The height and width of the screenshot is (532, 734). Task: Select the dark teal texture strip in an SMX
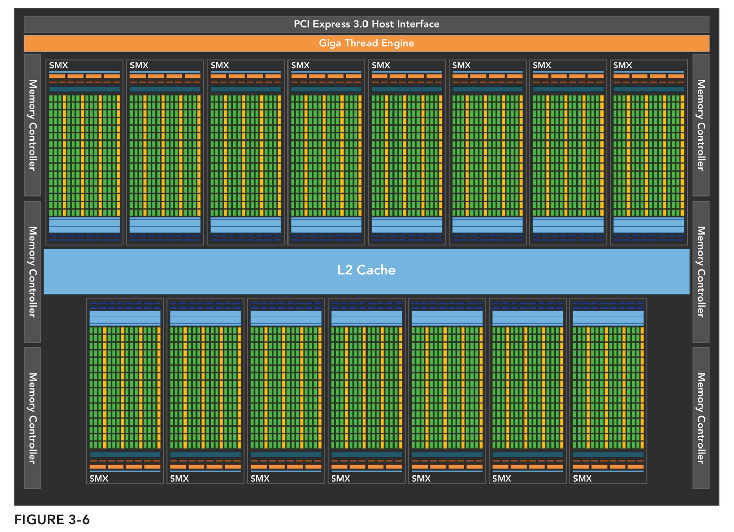pyautogui.click(x=84, y=88)
